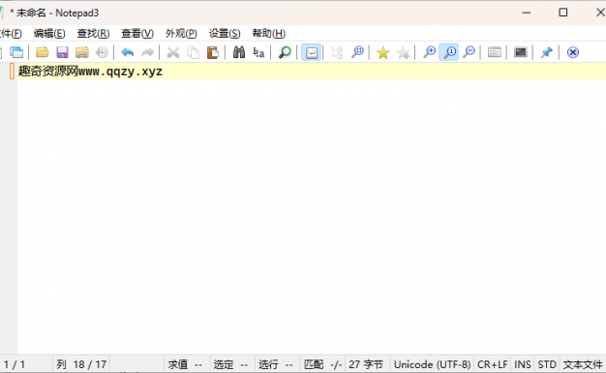
Task: Click the blue circled X exit icon
Action: click(573, 52)
